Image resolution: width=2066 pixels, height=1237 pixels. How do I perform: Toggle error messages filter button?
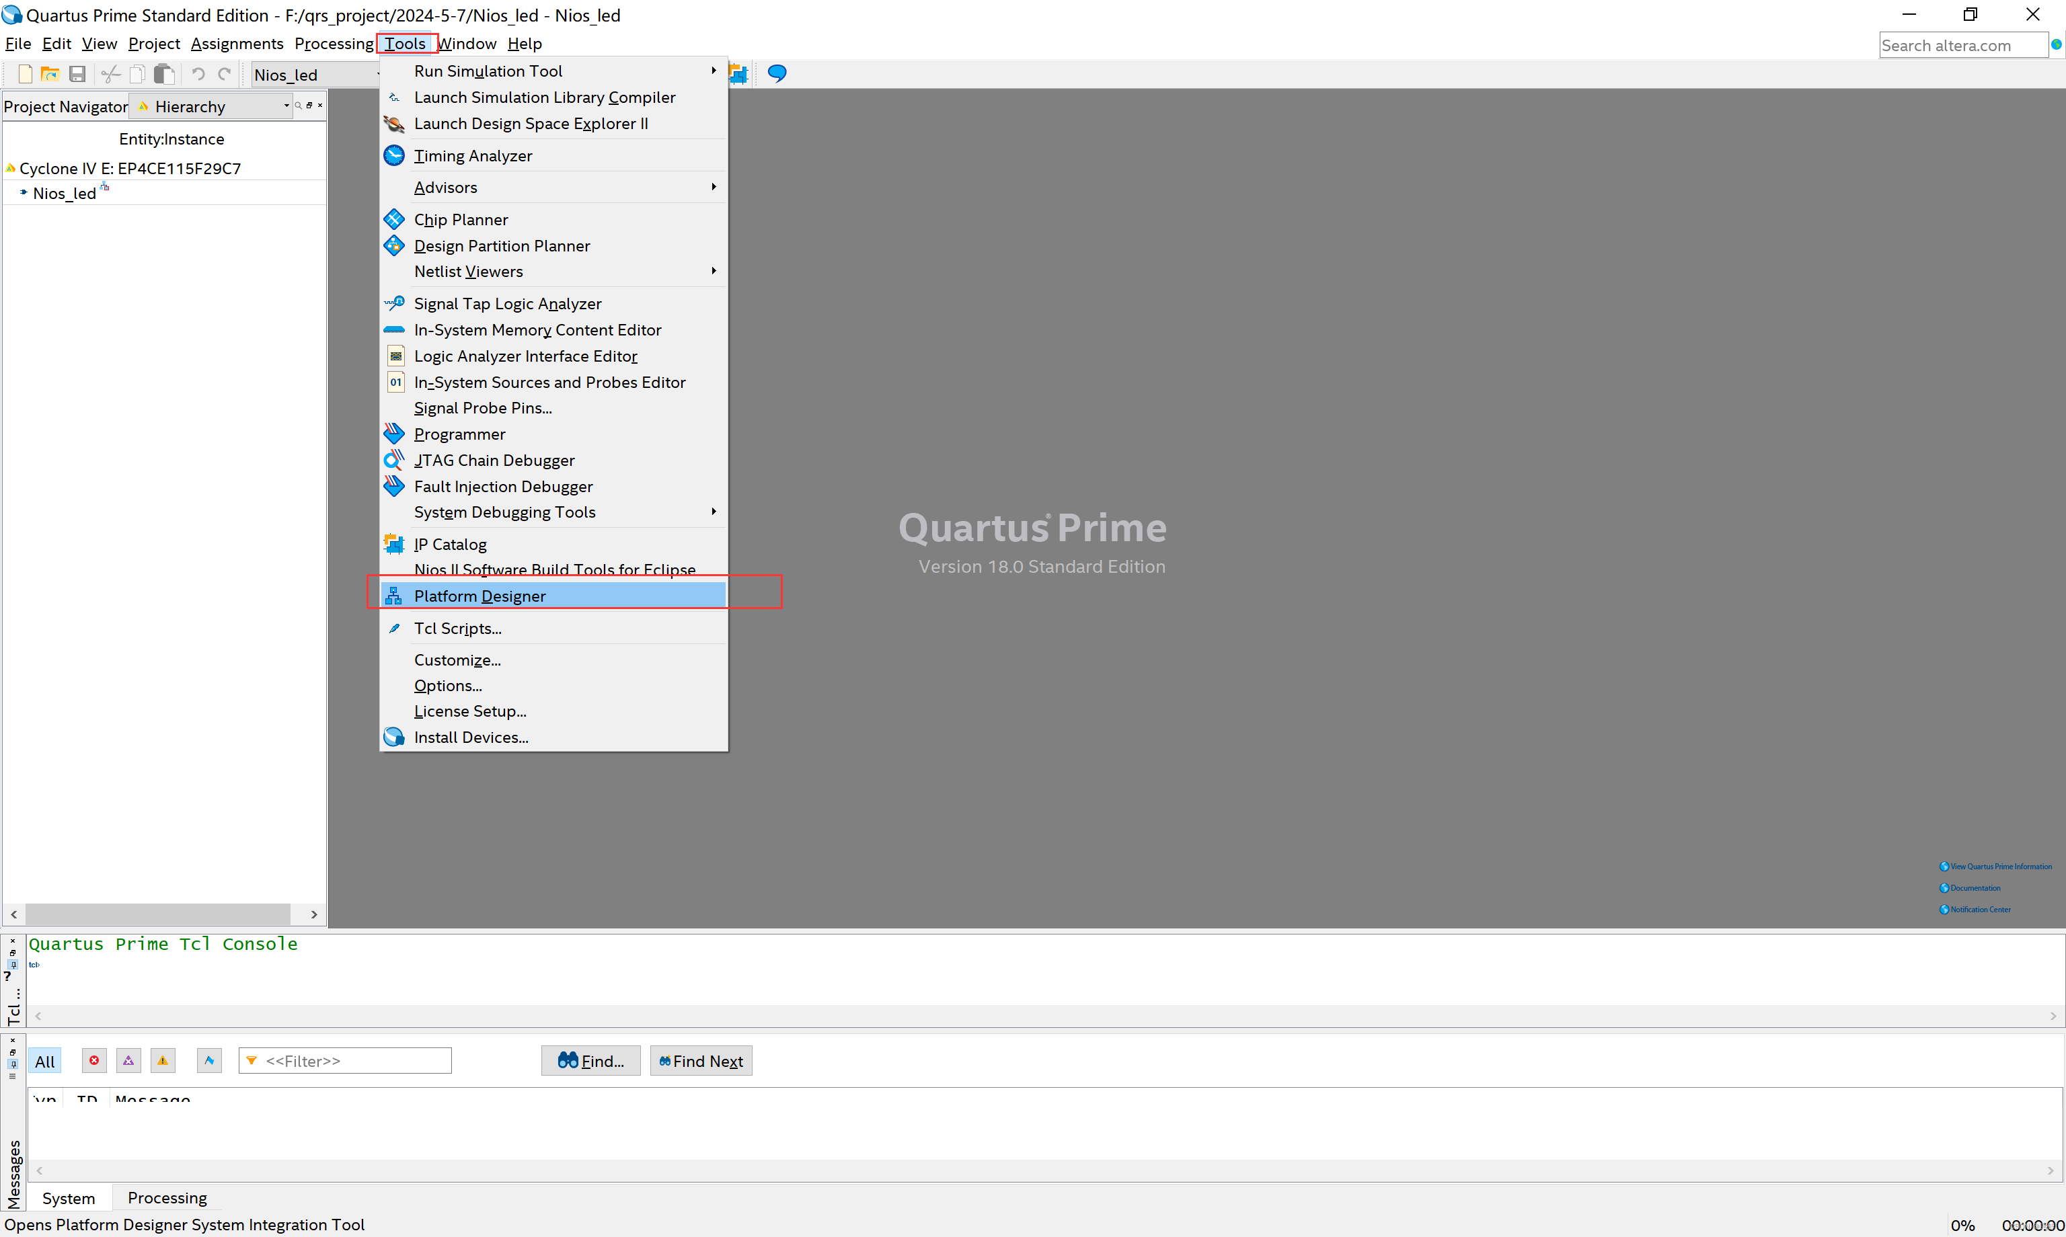[x=94, y=1060]
